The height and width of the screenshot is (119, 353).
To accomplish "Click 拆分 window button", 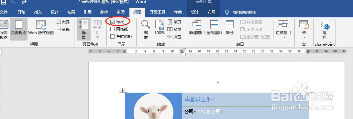I will (x=230, y=27).
